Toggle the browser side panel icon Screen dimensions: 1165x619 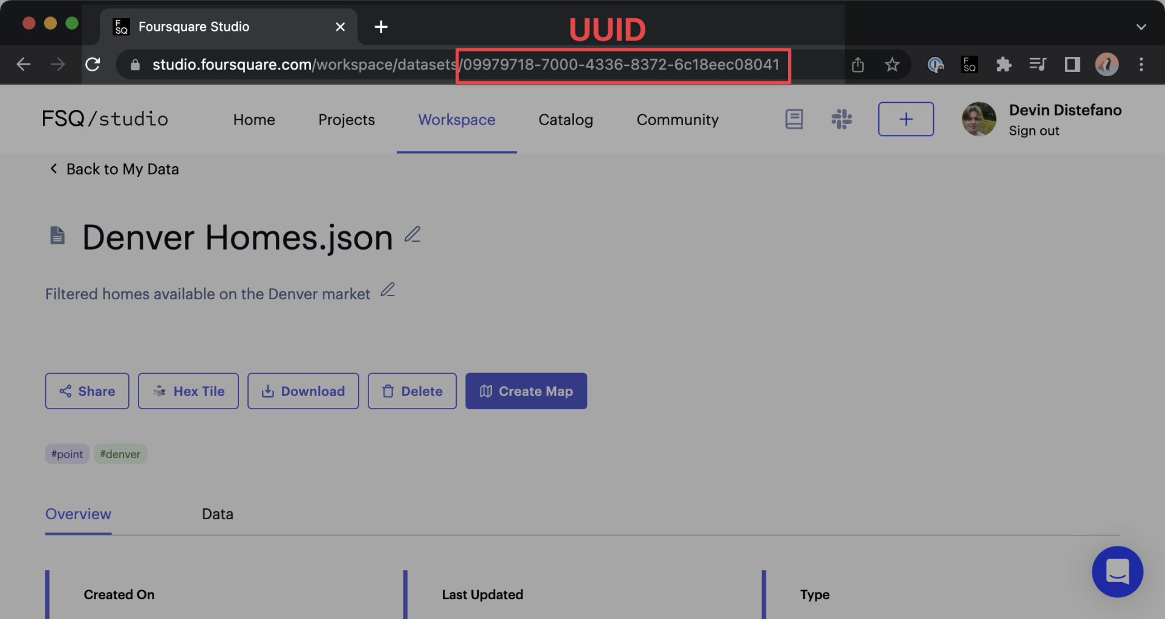click(1072, 64)
